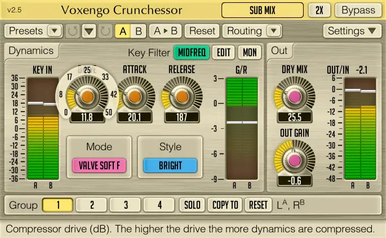
Task: Click the G/R gain reduction meter
Action: point(242,129)
